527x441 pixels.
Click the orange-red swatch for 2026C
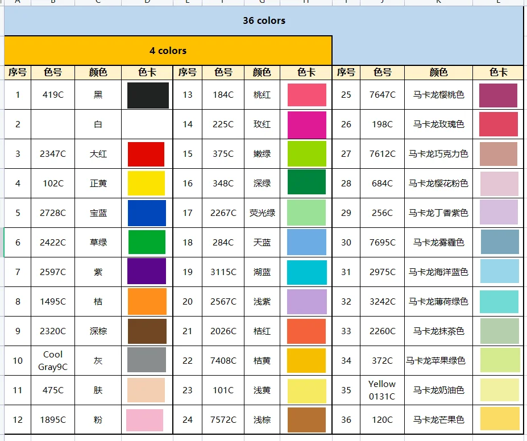pos(306,331)
